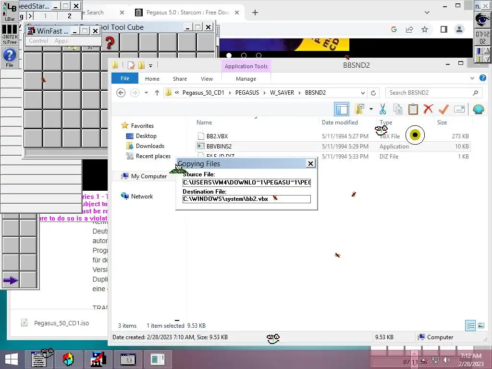Close the Copying Files dialog
The width and height of the screenshot is (492, 369).
(x=310, y=163)
